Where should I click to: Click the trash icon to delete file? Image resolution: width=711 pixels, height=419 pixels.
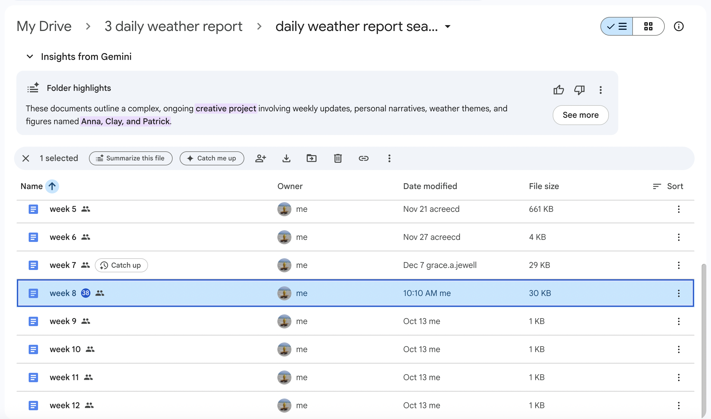click(x=338, y=158)
